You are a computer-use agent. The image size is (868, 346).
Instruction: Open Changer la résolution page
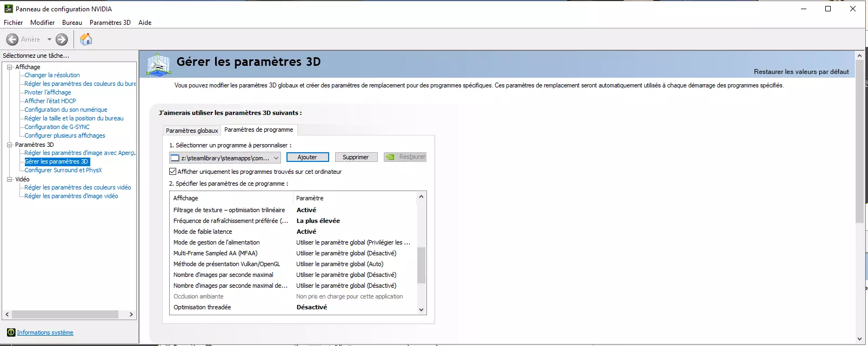pos(52,75)
